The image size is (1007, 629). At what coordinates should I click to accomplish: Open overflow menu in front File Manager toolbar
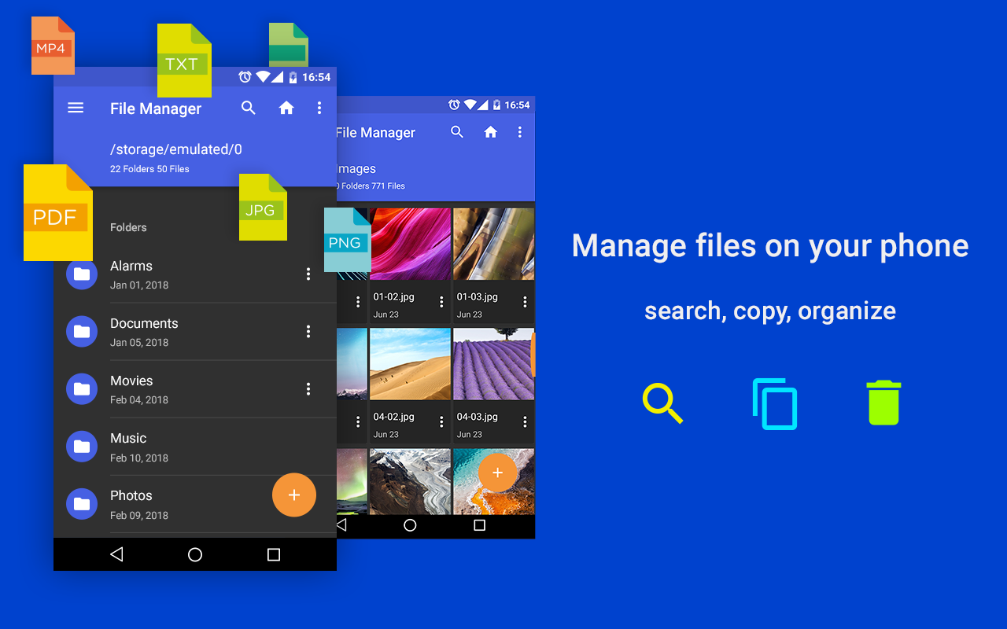[x=319, y=108]
